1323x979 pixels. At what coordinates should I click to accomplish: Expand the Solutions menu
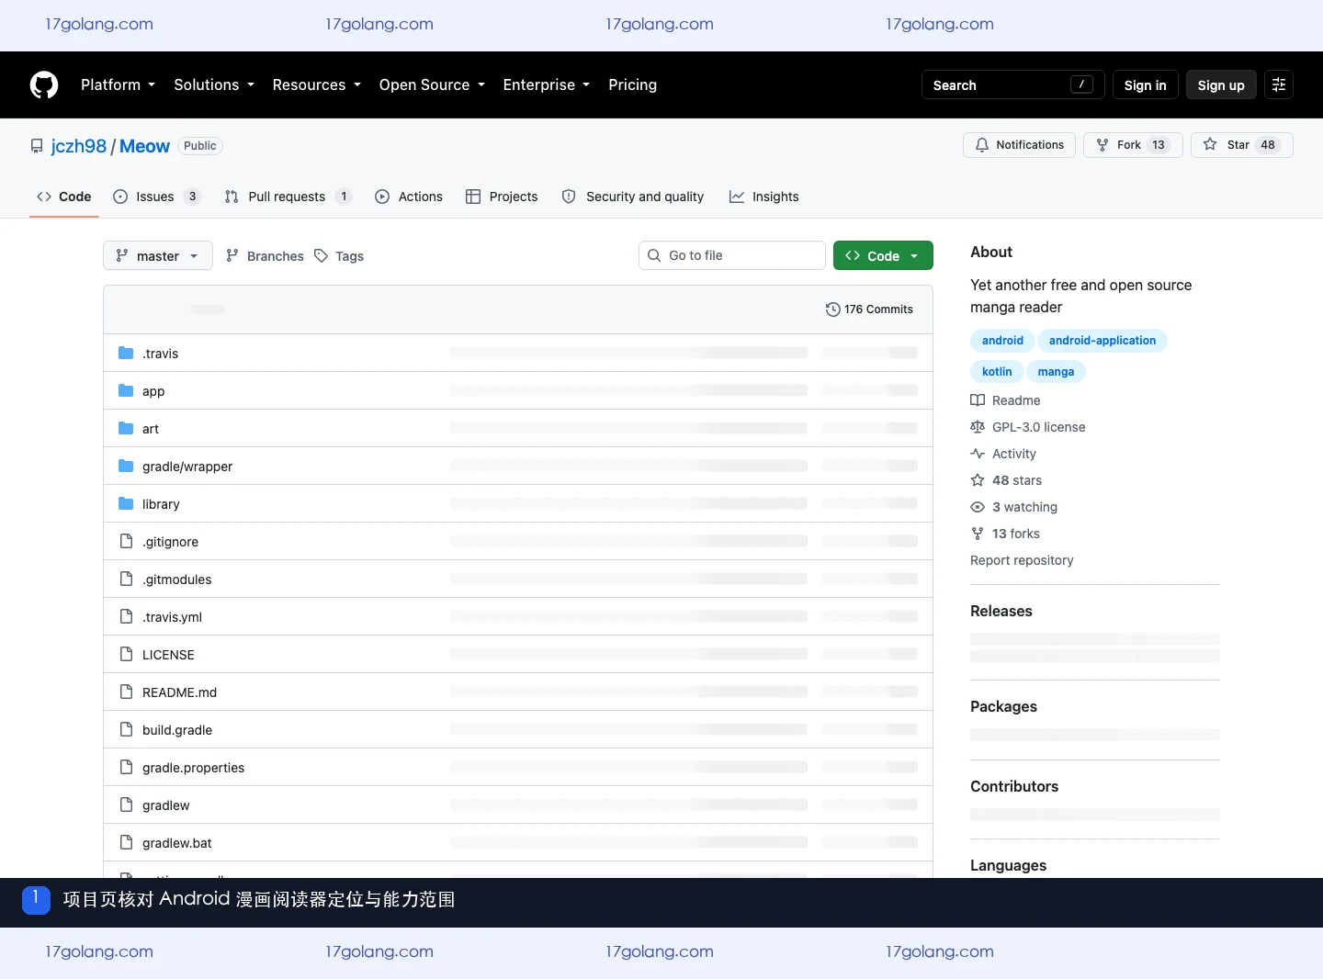tap(214, 84)
